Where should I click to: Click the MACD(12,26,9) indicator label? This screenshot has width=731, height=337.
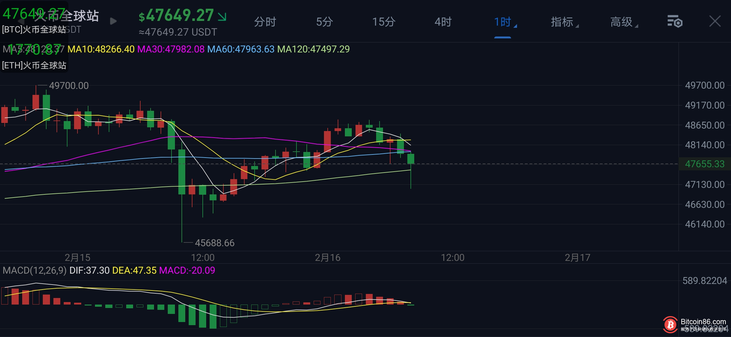pyautogui.click(x=34, y=270)
